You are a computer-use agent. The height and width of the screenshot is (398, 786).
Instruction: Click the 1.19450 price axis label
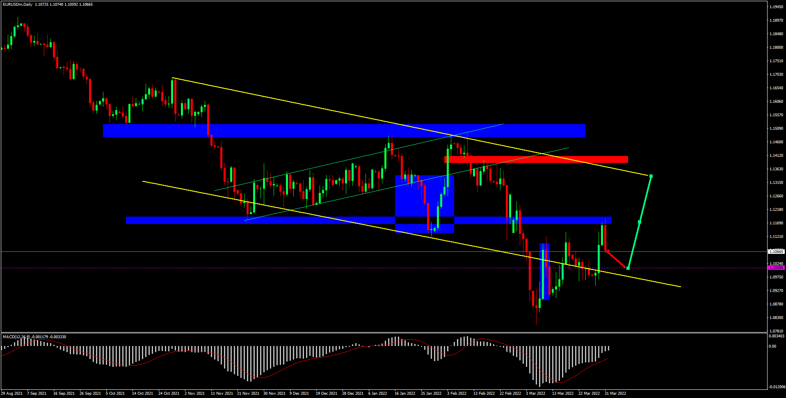[777, 7]
